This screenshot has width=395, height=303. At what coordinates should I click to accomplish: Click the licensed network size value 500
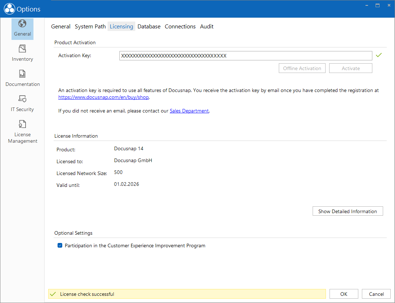tap(118, 172)
